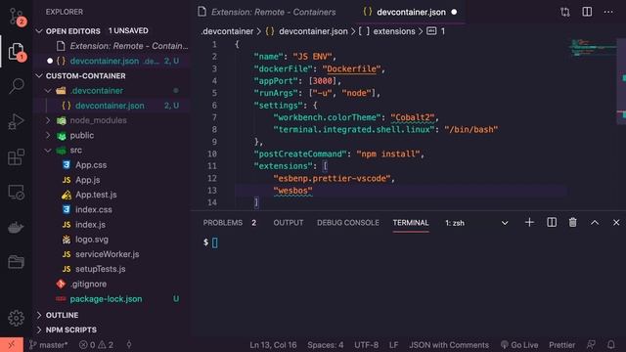Maximize the panel with the up chevron
This screenshot has height=352, width=626.
coord(595,223)
